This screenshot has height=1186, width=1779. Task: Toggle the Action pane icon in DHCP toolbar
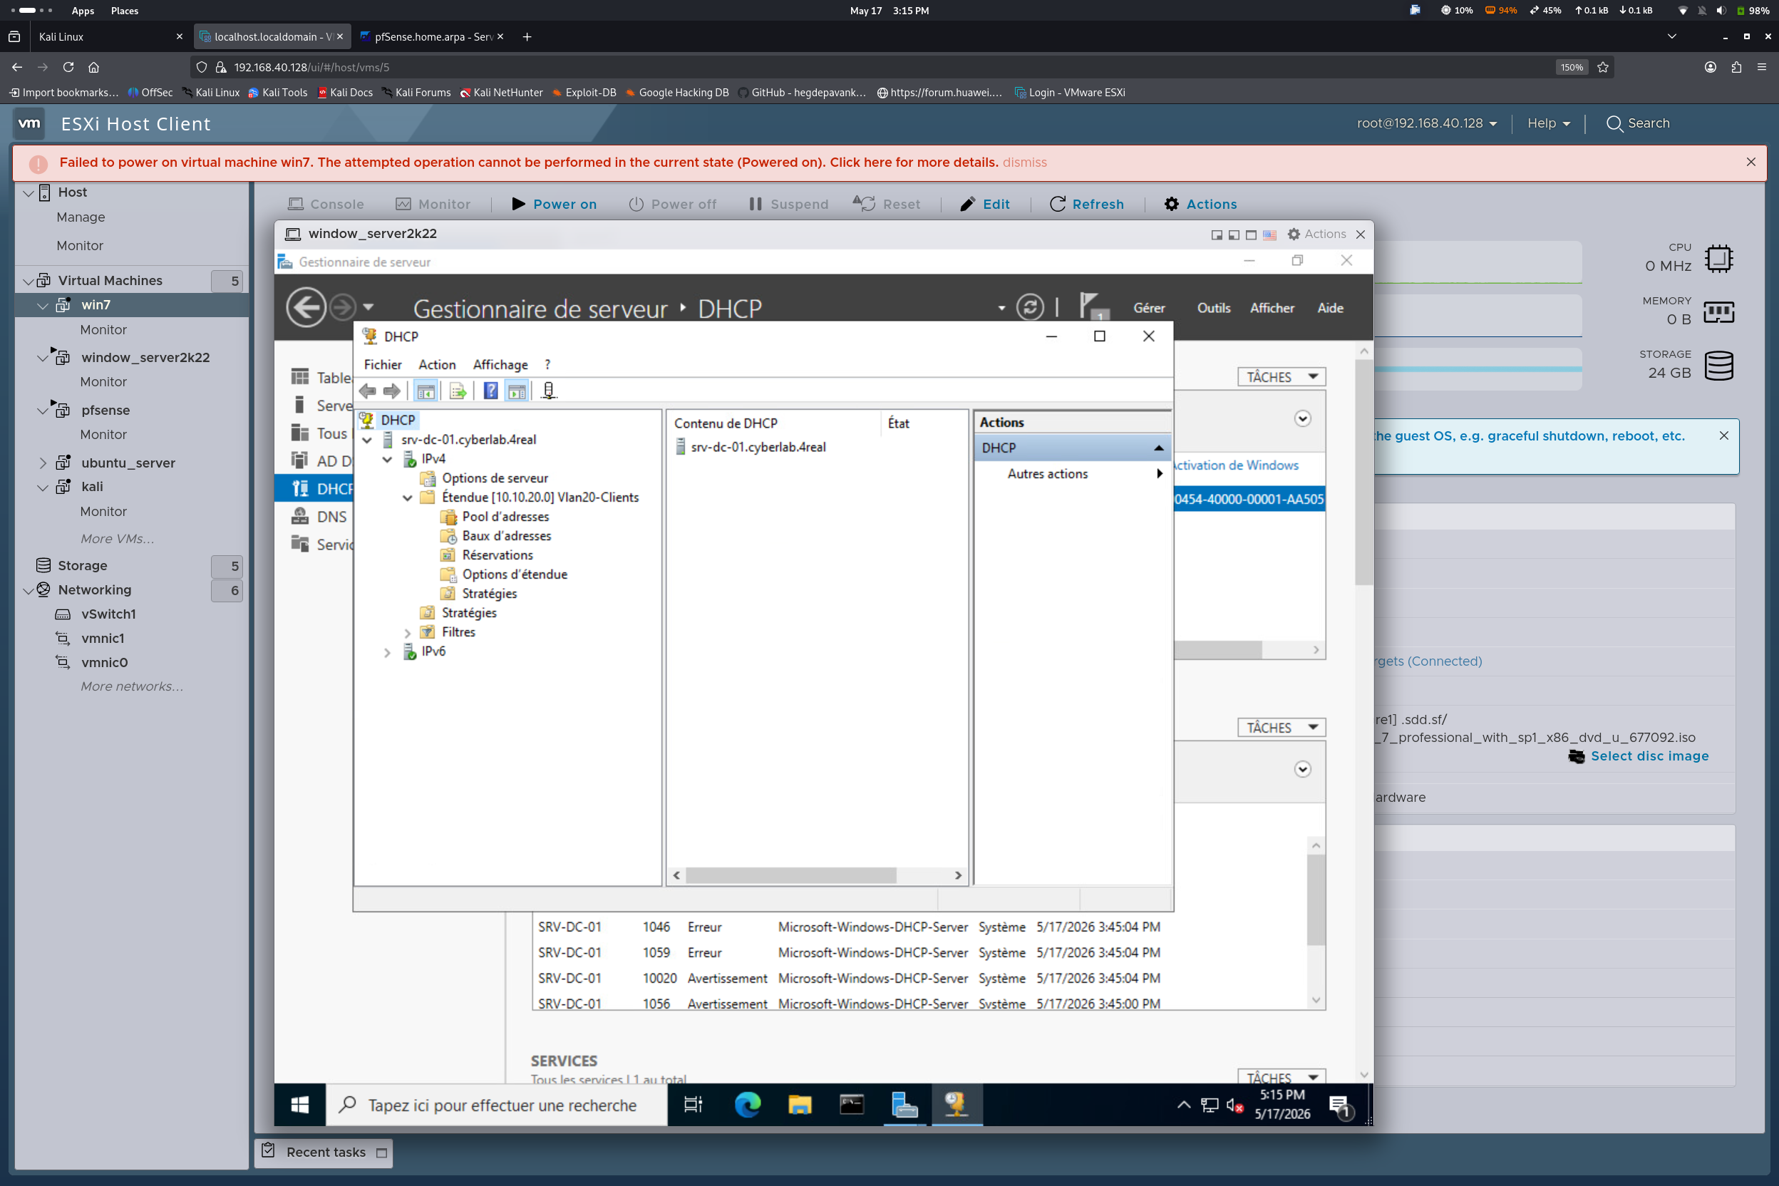pos(517,391)
